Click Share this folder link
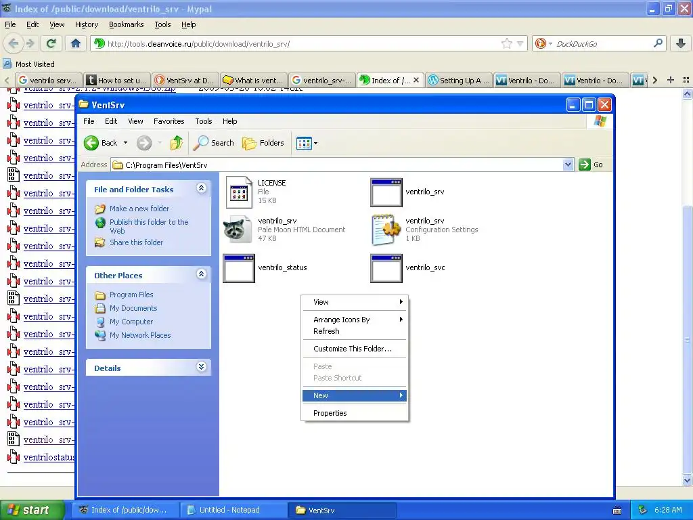This screenshot has width=693, height=520. tap(136, 242)
